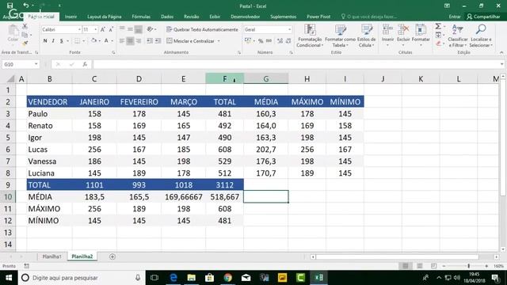The height and width of the screenshot is (285, 507).
Task: Increase decimal places icon
Action: point(280,40)
